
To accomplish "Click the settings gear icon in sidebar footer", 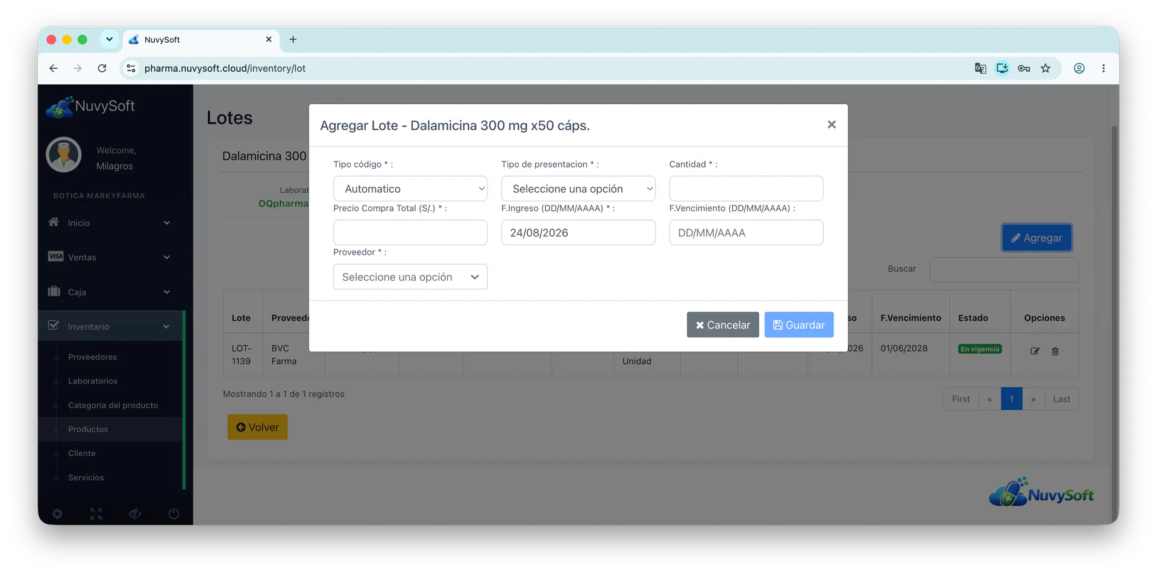I will pos(57,514).
